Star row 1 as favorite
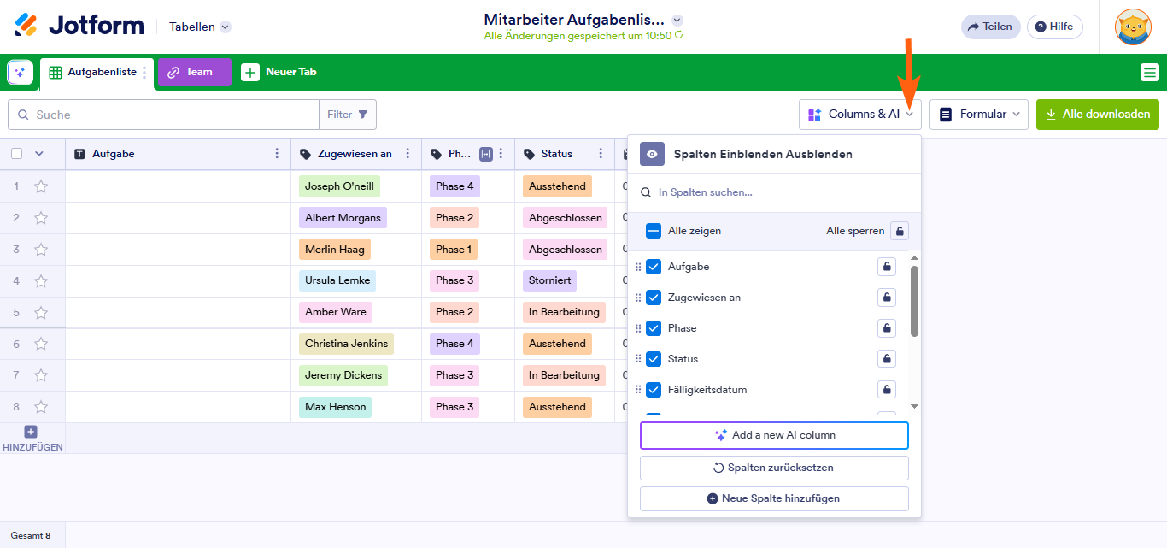Viewport: 1167px width, 548px height. point(41,186)
